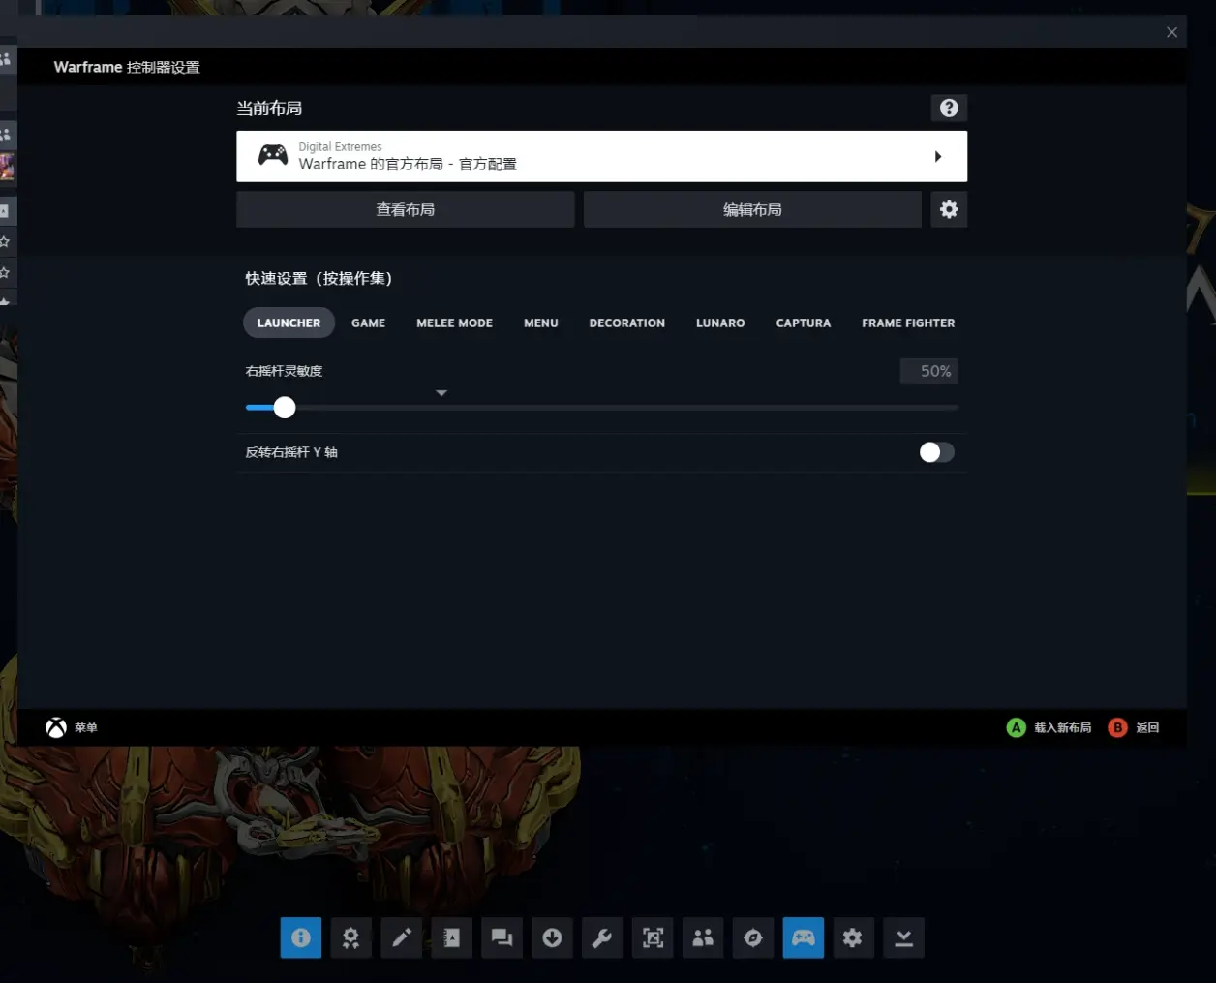Open the guides book icon in the overlay bar
This screenshot has width=1216, height=983.
click(x=451, y=937)
